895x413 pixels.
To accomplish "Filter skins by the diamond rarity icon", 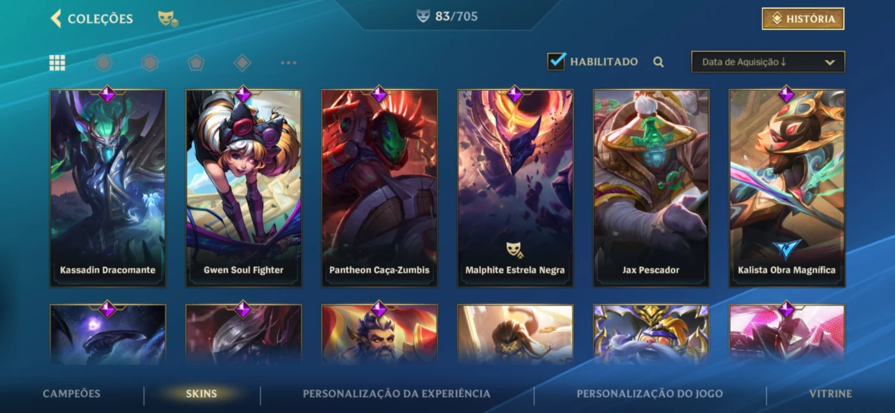I will 242,63.
